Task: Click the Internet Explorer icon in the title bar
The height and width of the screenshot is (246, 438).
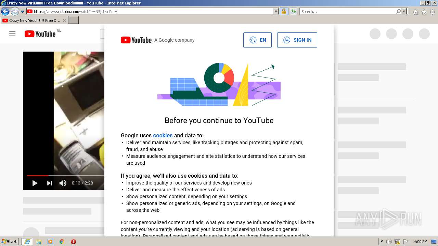Action: 3,3
